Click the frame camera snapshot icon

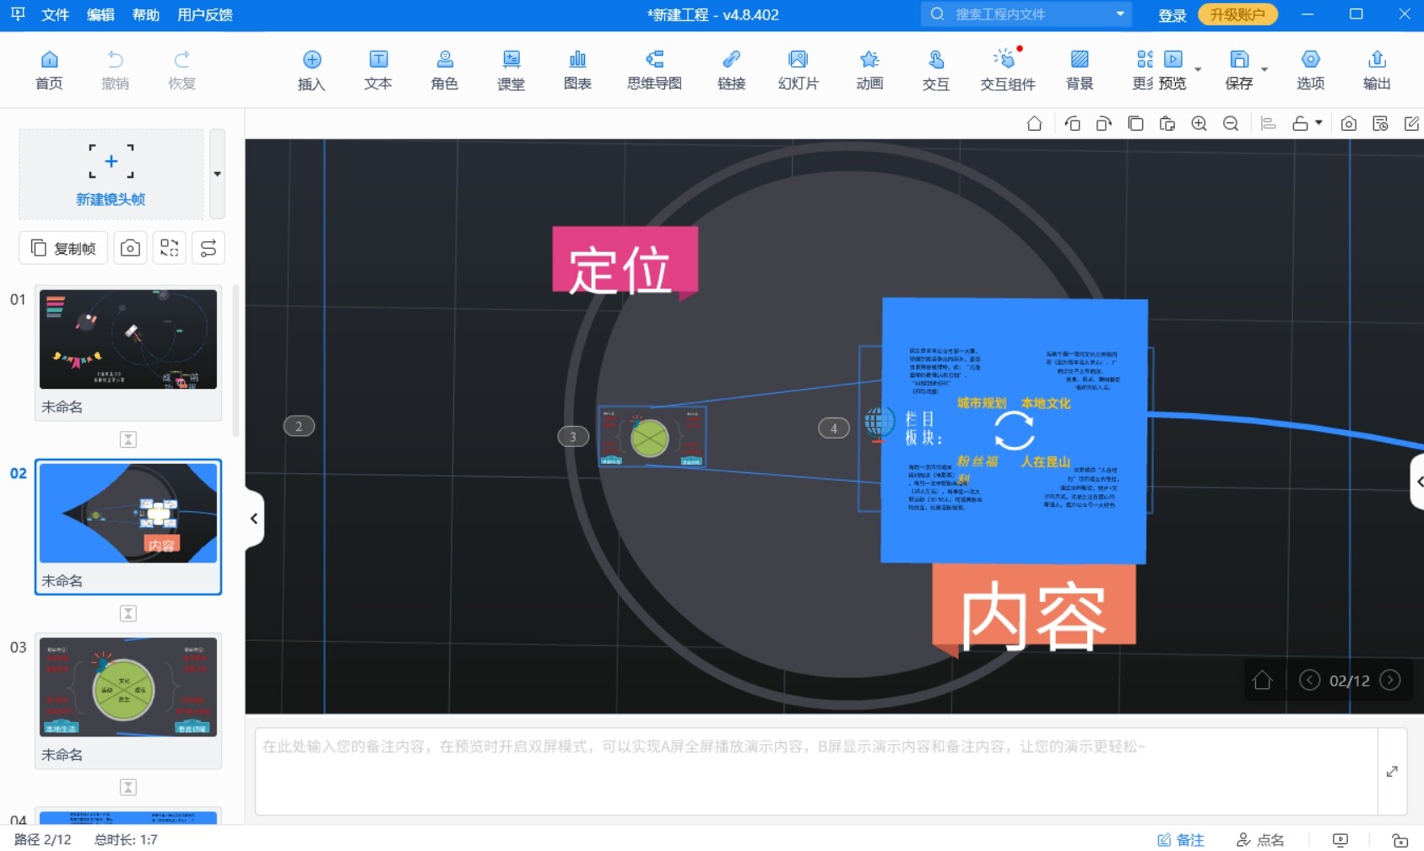click(130, 248)
